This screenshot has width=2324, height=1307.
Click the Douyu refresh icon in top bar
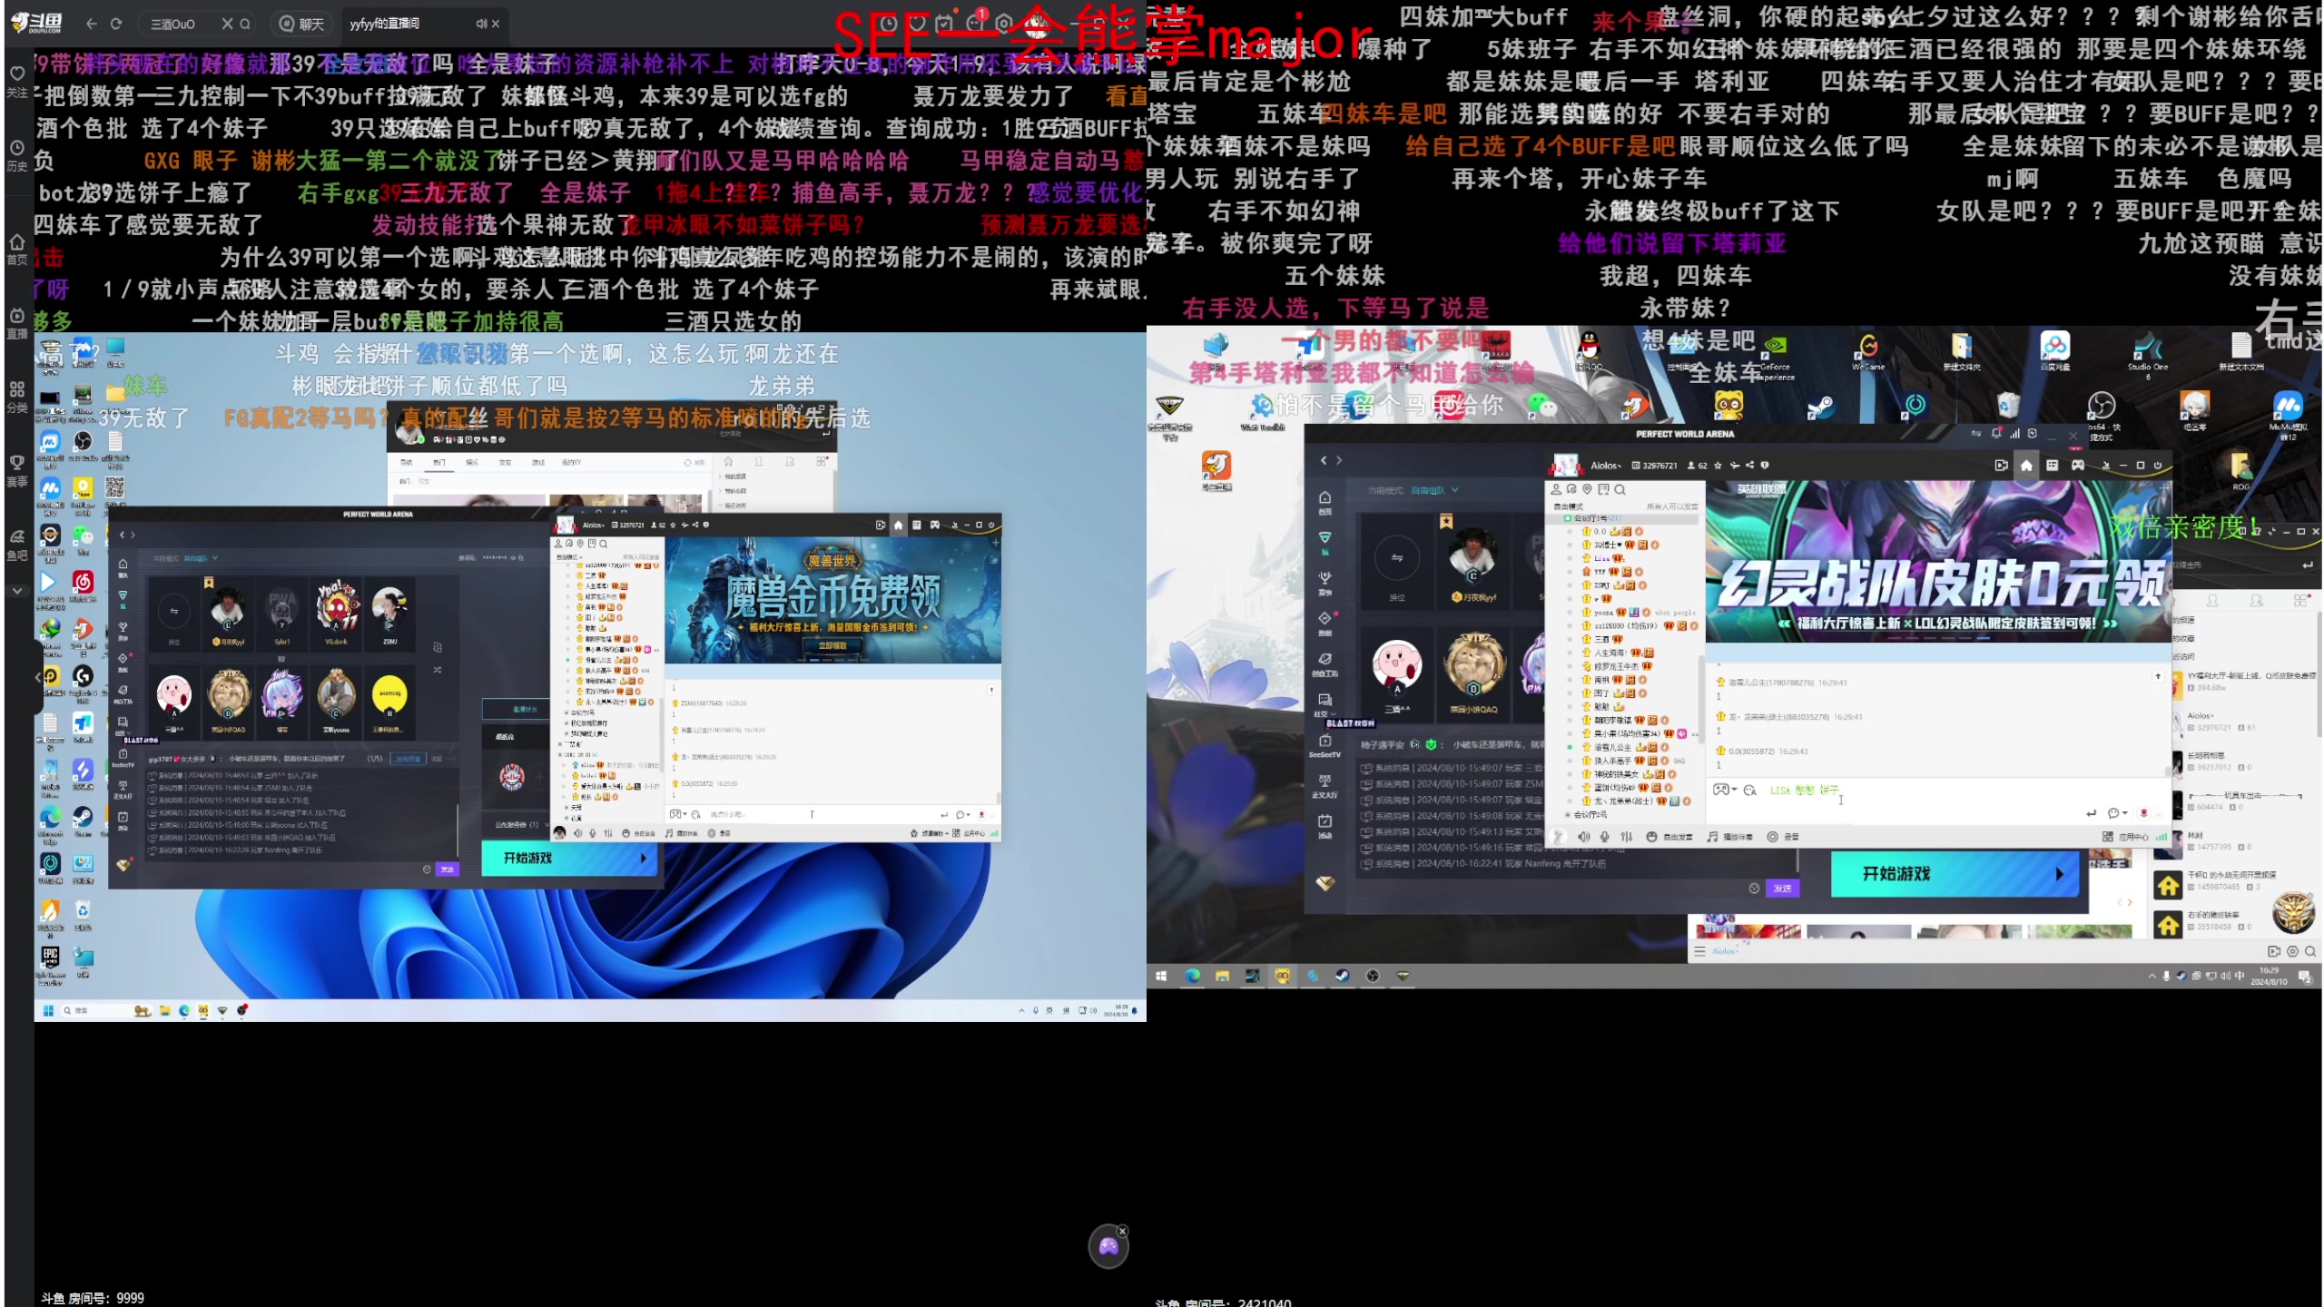[x=116, y=24]
